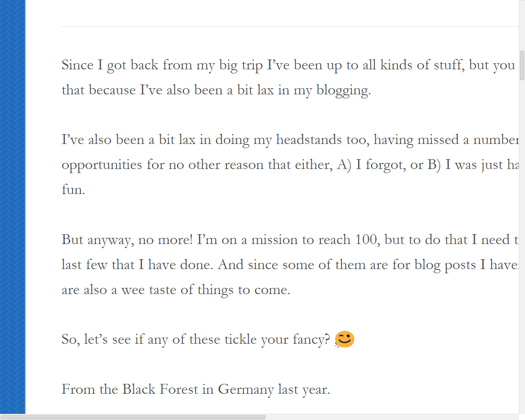Viewport: 525px width, 420px height.
Task: Click the line "From the Black Forest in Germany"
Action: tap(195, 389)
